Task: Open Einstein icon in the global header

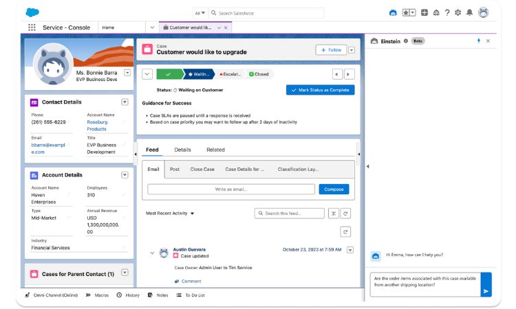Action: click(x=393, y=13)
